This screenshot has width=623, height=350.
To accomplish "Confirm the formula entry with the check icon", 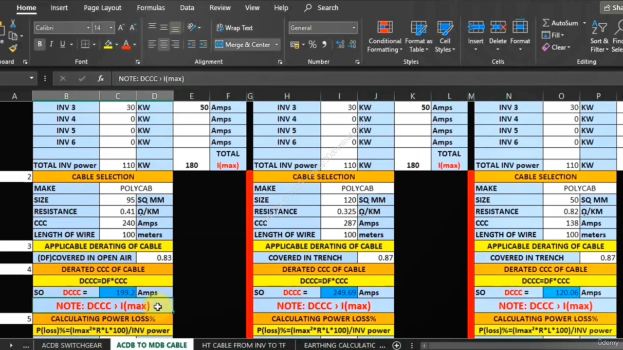I will tap(81, 78).
